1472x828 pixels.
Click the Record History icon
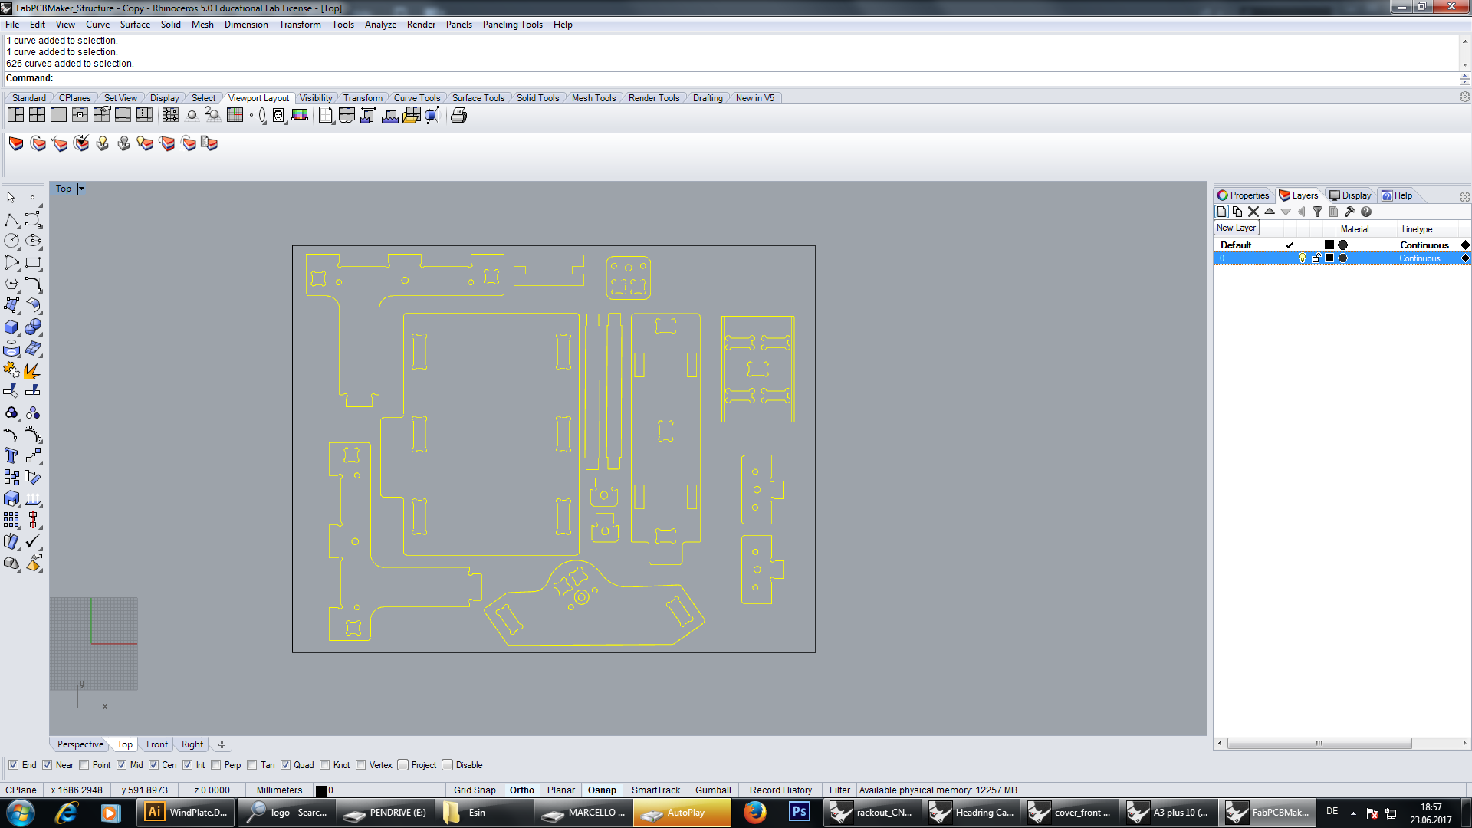click(780, 790)
